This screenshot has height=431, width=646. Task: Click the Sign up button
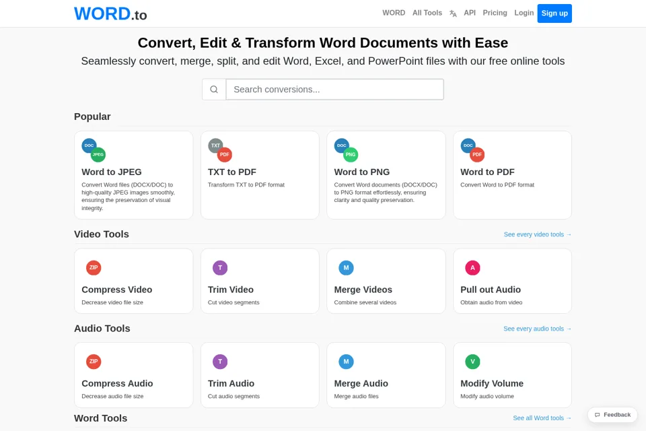click(x=554, y=13)
